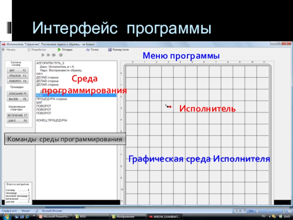The image size is (293, 220).
Task: Switch to Normal view in PowerPoint status bar
Action: coord(236,211)
